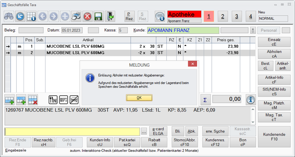Open the speech bubble info icon

coord(160,16)
